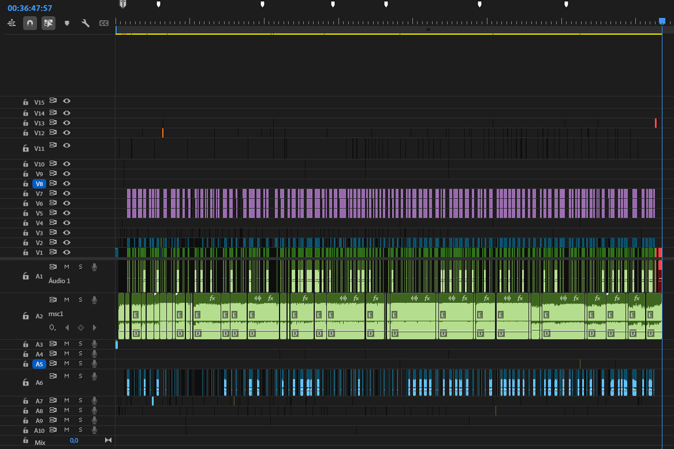Click Mix track go-to-end icon

(x=109, y=440)
